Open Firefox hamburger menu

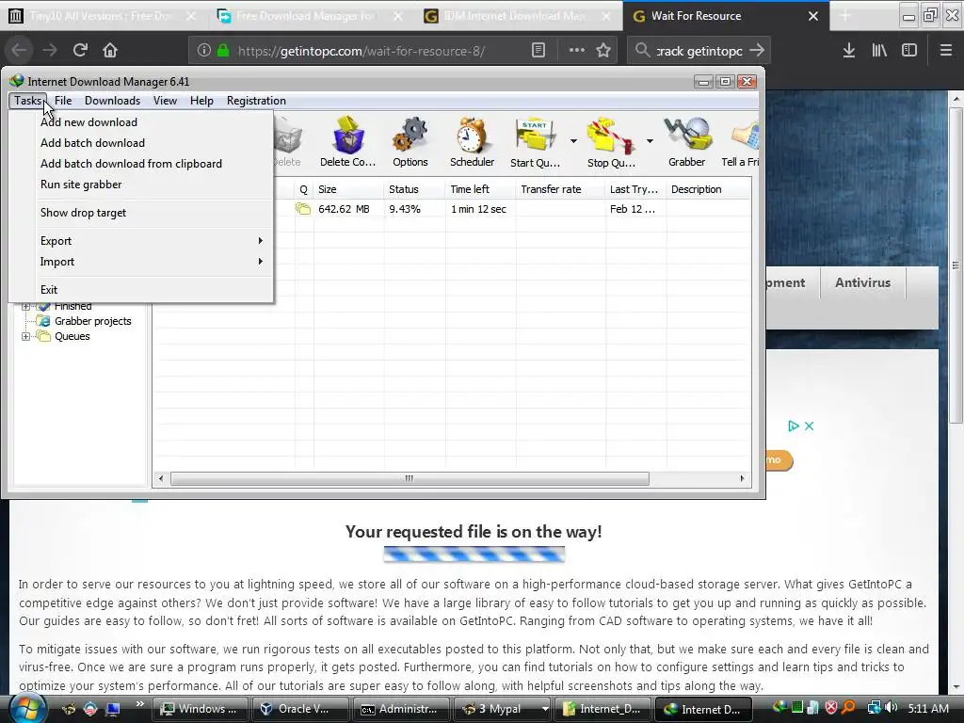tap(946, 51)
